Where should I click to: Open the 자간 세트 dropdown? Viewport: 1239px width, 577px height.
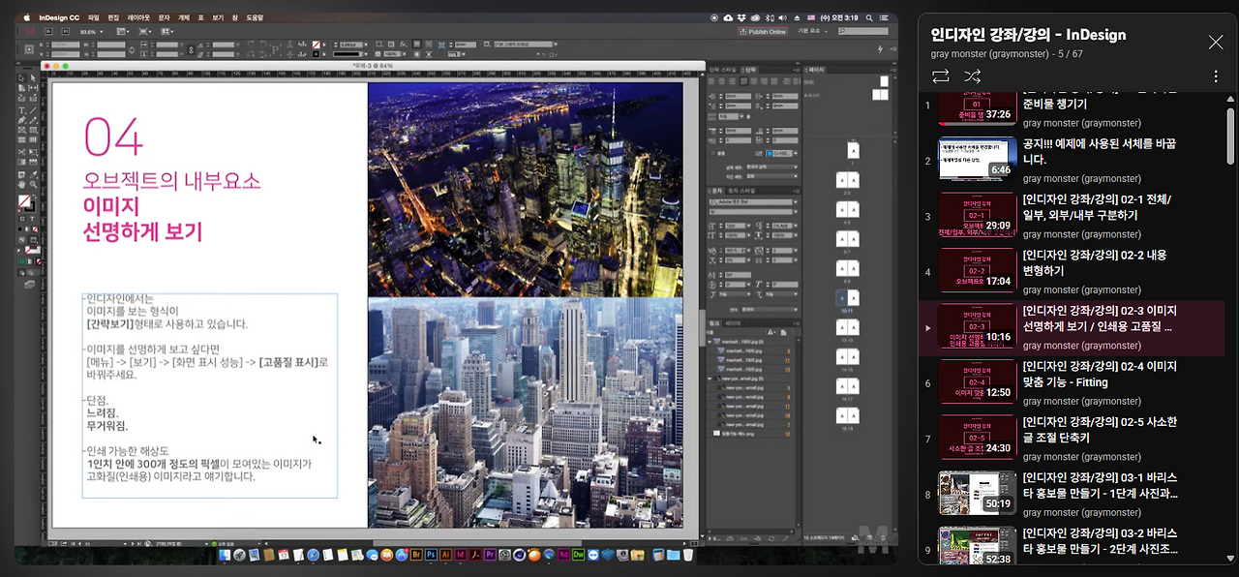pos(772,176)
